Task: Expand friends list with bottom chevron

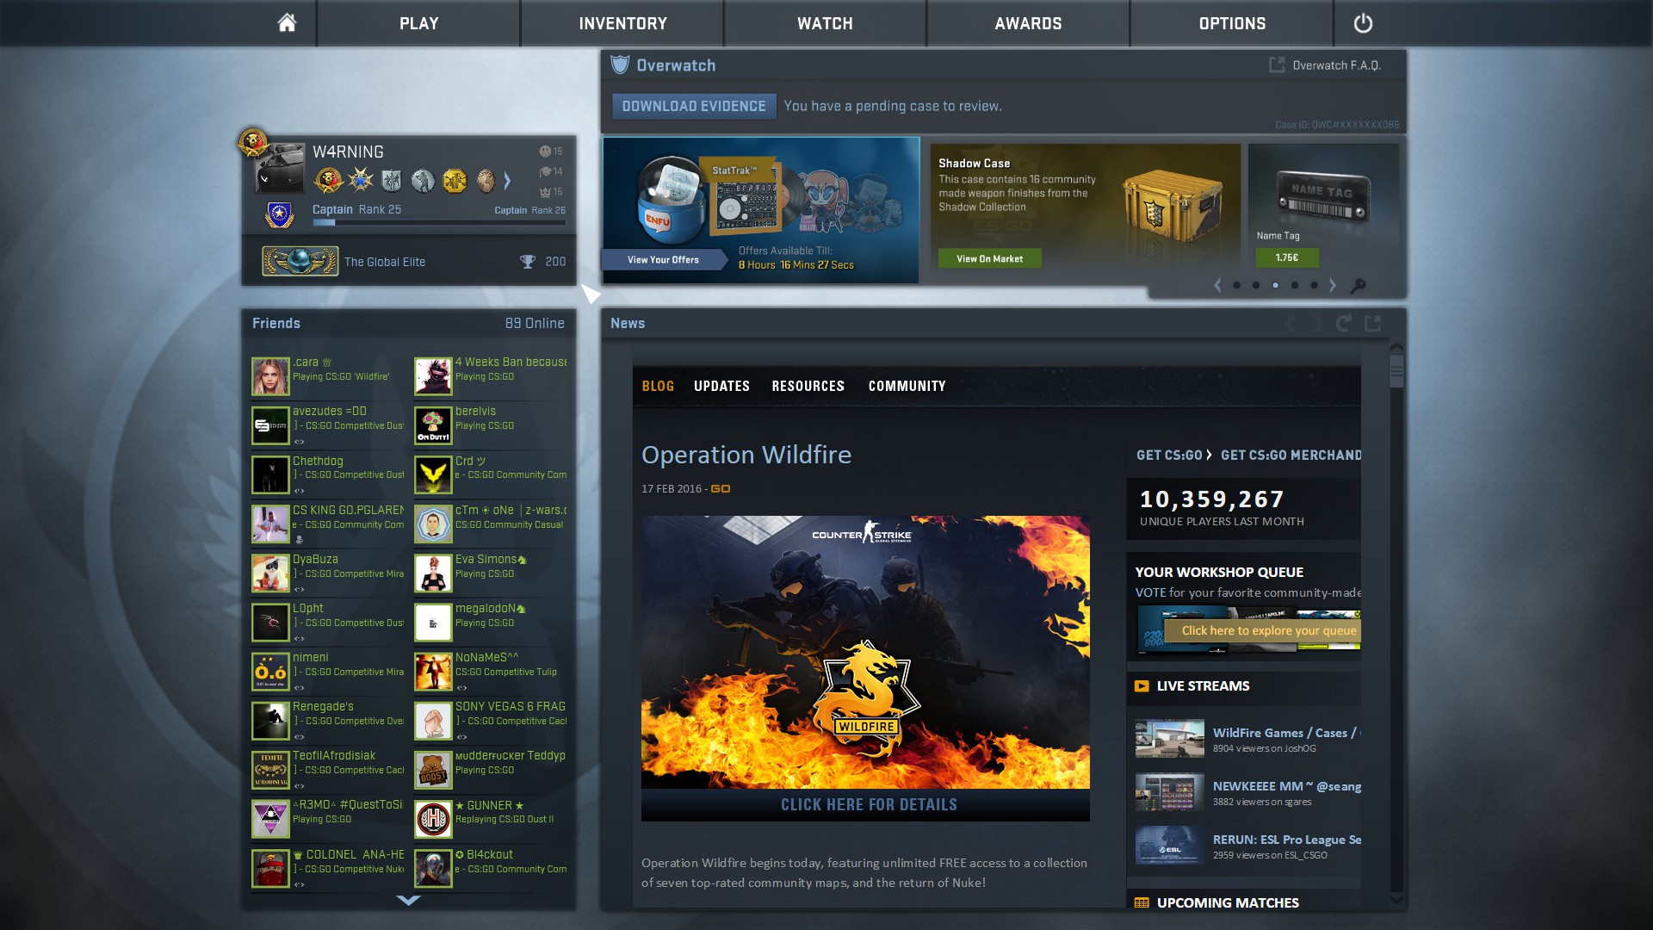Action: 408,900
